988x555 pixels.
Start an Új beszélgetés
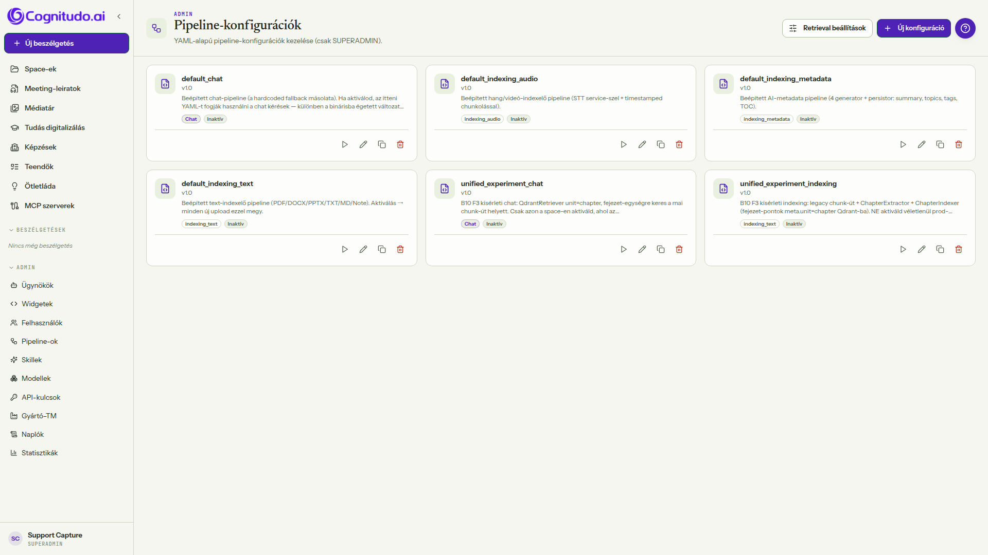point(67,43)
